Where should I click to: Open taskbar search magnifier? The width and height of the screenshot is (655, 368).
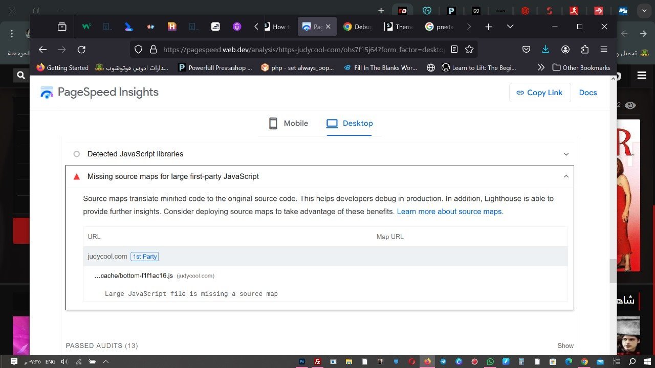click(632, 361)
